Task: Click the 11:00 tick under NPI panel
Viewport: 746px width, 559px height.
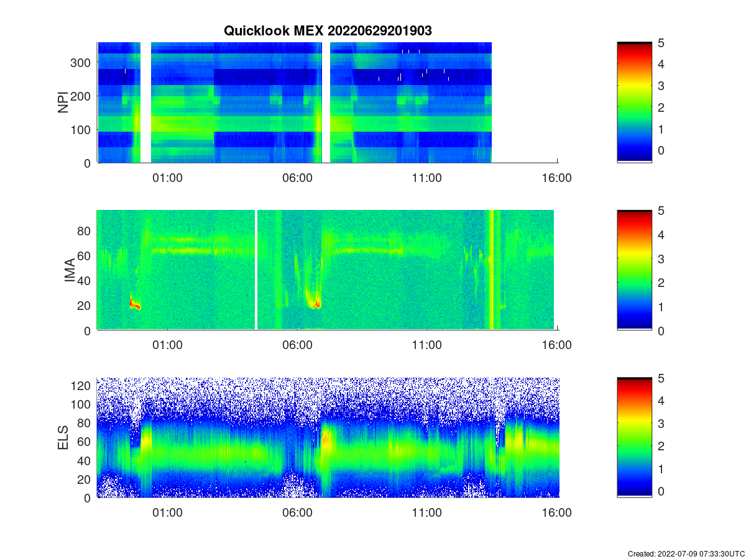Action: (x=427, y=178)
